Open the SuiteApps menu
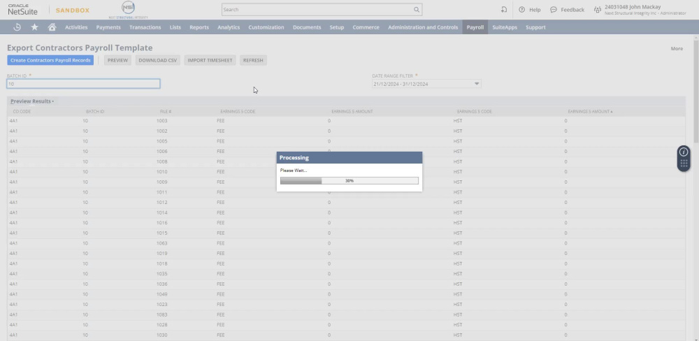This screenshot has width=699, height=341. [x=505, y=27]
